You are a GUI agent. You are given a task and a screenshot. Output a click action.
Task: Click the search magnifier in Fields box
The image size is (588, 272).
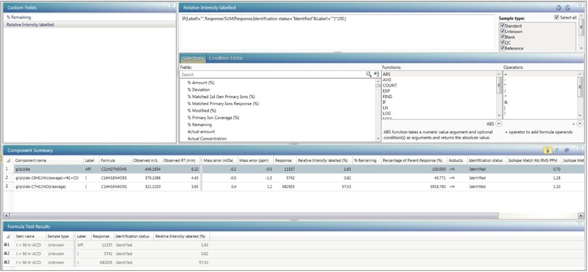click(x=368, y=74)
